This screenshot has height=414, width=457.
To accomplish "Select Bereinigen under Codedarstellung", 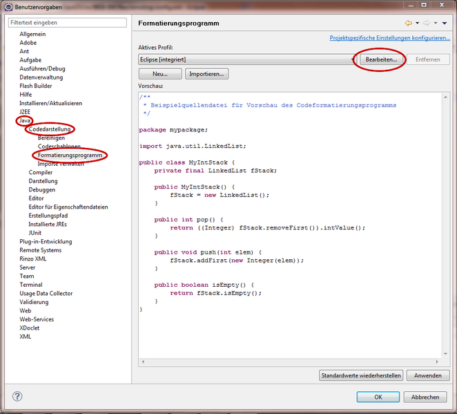I will (x=51, y=138).
